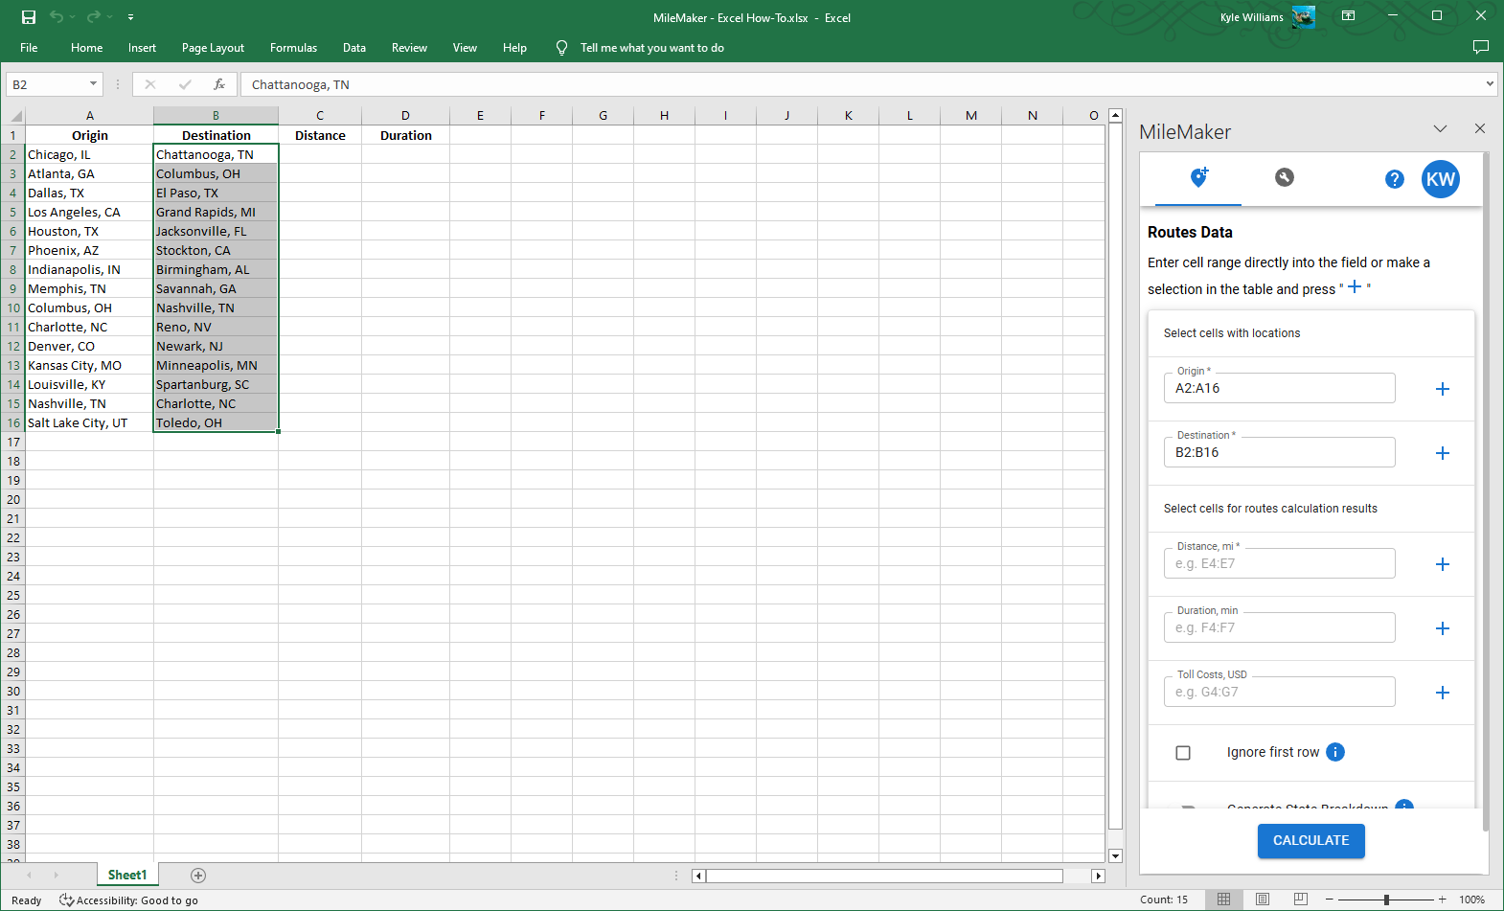Expand the formula bar chevron
This screenshot has width=1504, height=911.
[1490, 84]
